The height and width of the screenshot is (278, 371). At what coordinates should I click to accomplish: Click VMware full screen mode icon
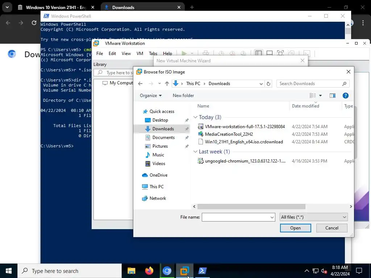280,54
